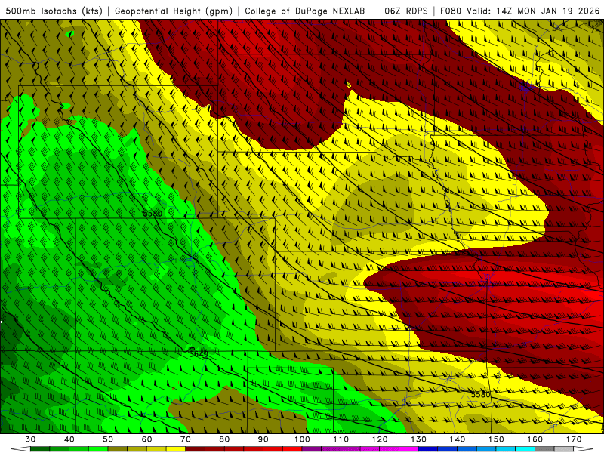This screenshot has width=604, height=453.
Task: Click the 160 value on the color scale
Action: [x=535, y=439]
